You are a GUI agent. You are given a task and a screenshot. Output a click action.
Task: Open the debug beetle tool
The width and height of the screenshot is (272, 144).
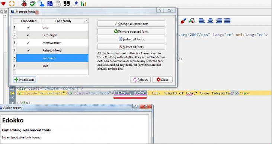coord(24,3)
